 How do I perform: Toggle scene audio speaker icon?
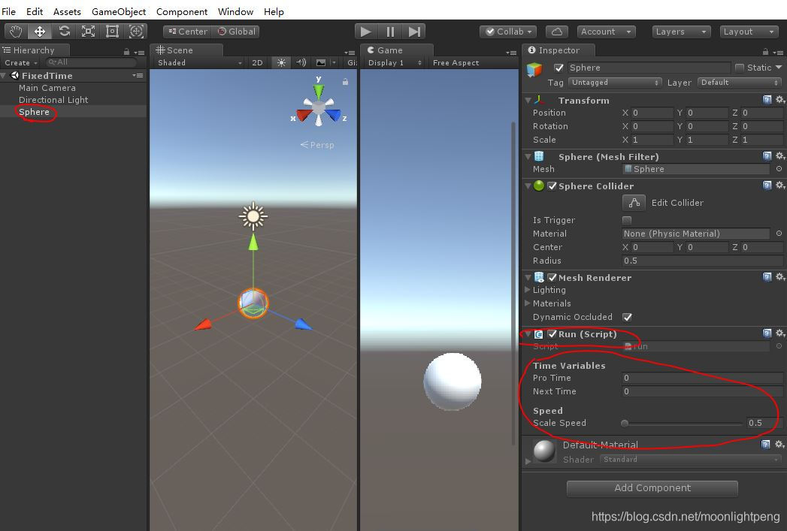pyautogui.click(x=301, y=62)
